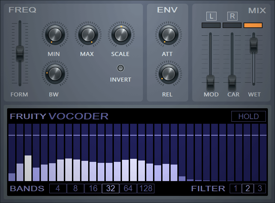Choose 128 bands
This screenshot has width=275, height=203.
145,188
